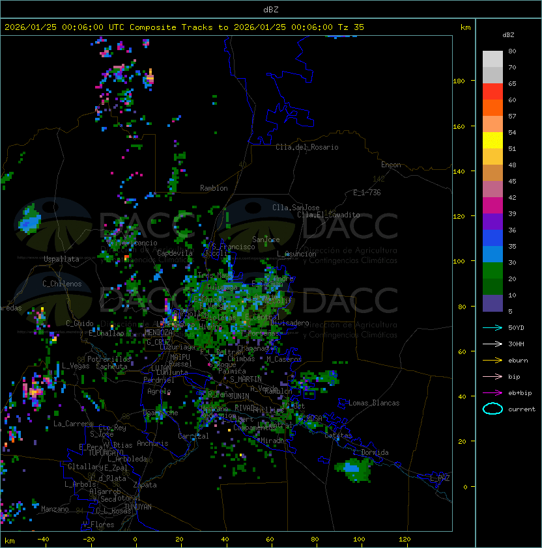Pick the gray 65-70 dBZ swatch
This screenshot has width=542, height=548.
[492, 75]
